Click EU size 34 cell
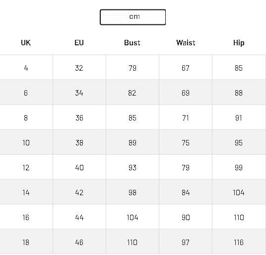Image resolution: width=266 pixels, height=255 pixels. (79, 92)
